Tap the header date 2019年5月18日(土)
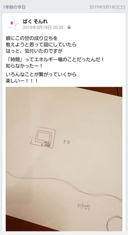 coord(107,7)
